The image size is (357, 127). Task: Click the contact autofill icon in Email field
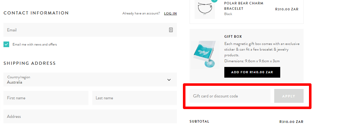click(171, 30)
